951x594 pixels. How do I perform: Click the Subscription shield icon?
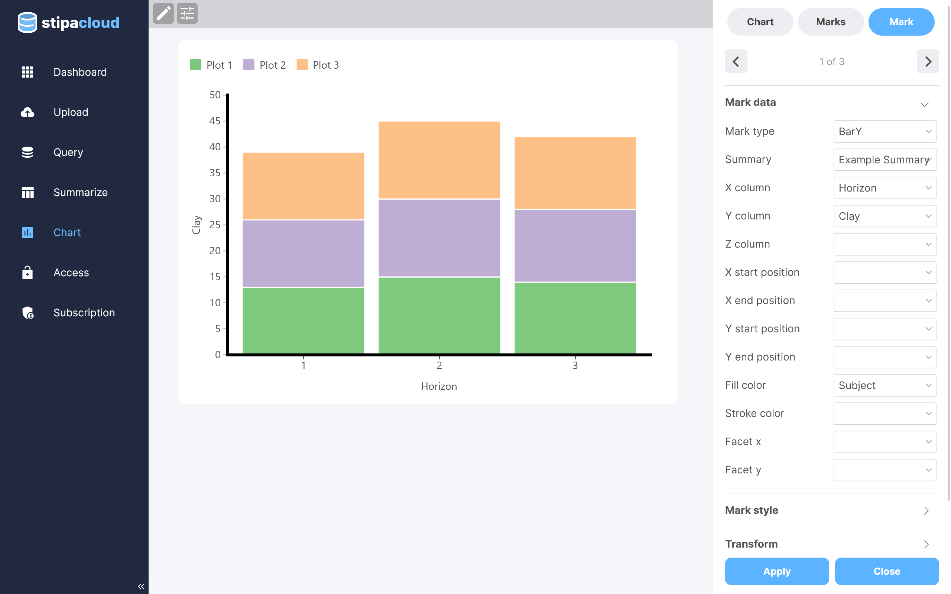27,313
